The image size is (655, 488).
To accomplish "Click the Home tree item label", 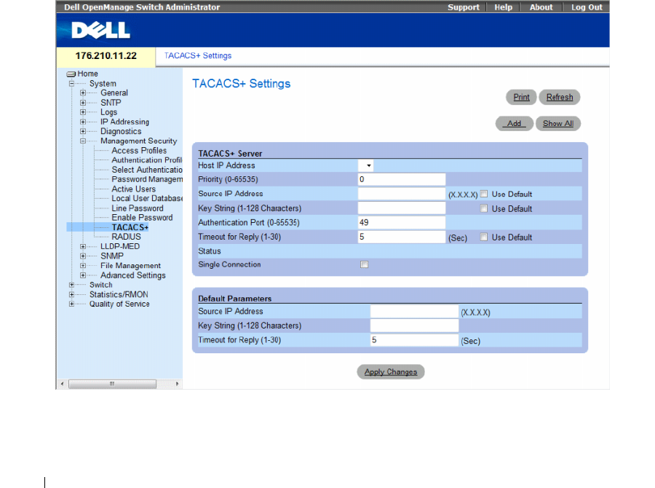I will click(88, 74).
